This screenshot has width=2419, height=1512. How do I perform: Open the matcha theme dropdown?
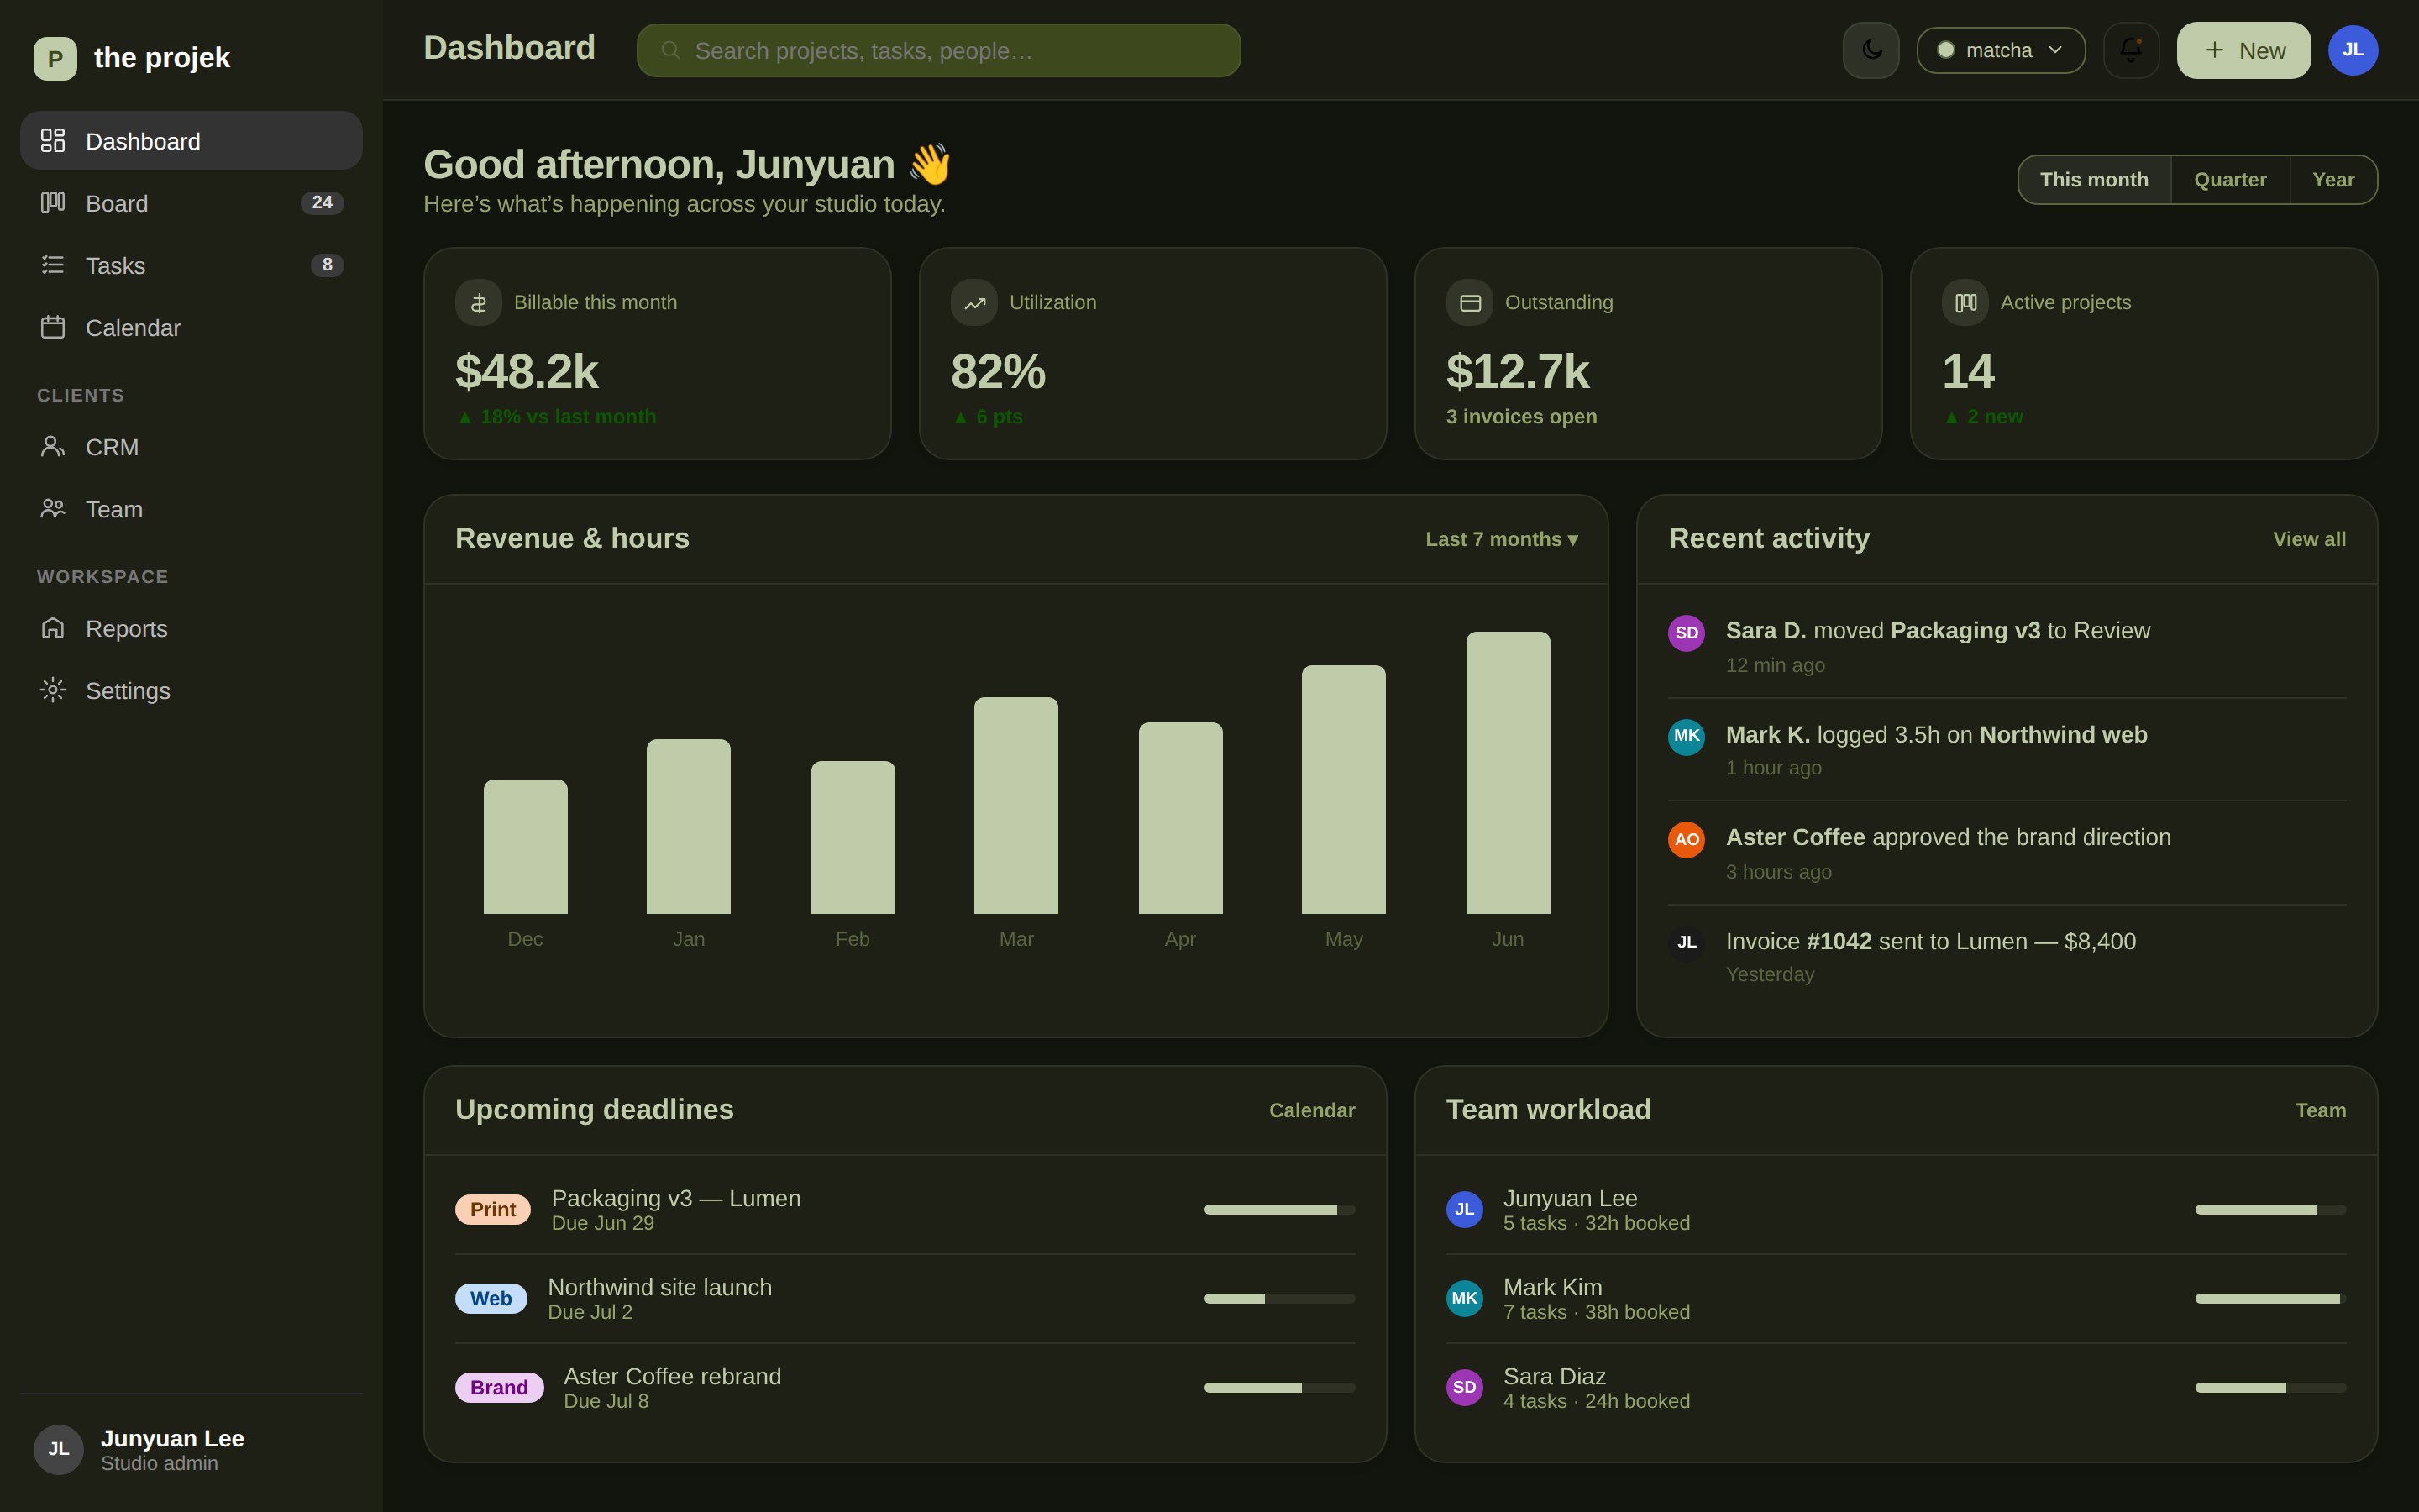click(x=2000, y=50)
